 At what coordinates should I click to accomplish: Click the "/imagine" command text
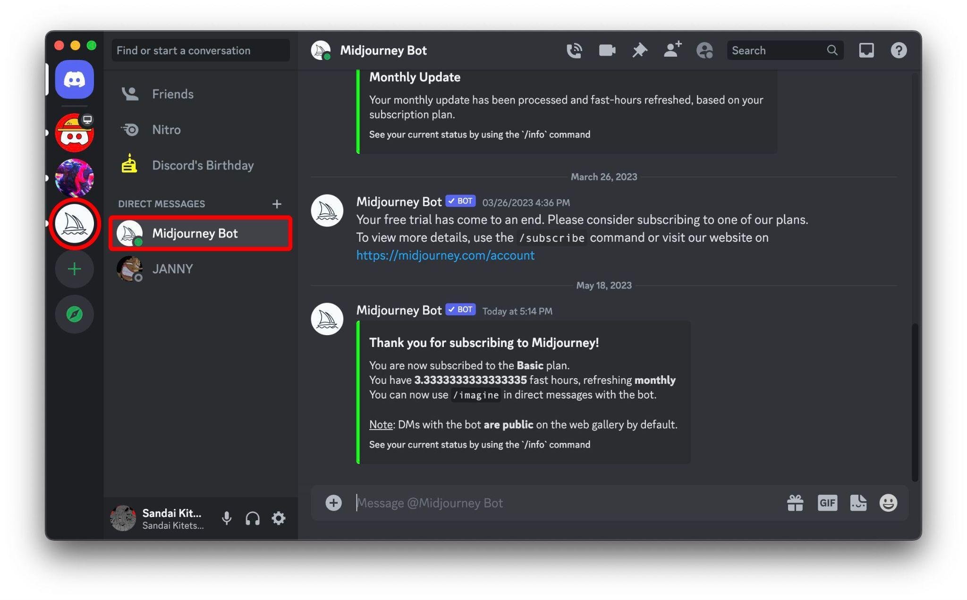(x=475, y=395)
